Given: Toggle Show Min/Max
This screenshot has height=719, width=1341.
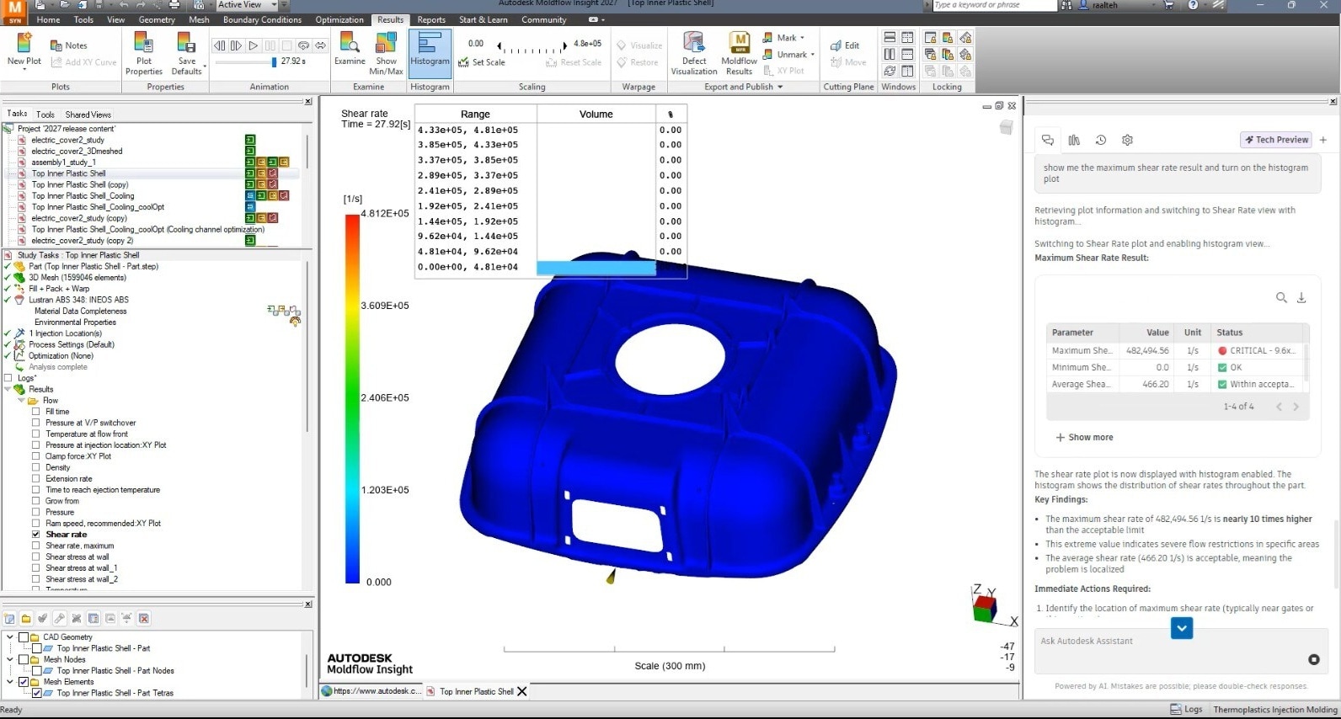Looking at the screenshot, I should tap(386, 55).
